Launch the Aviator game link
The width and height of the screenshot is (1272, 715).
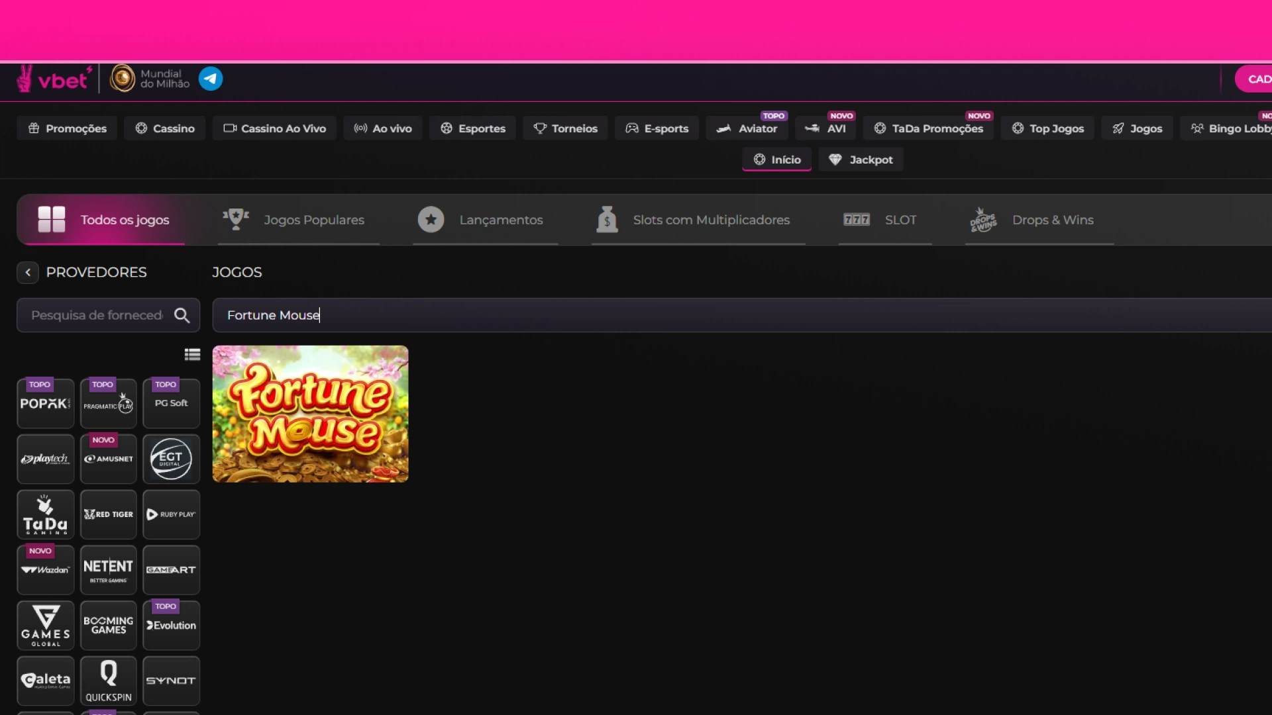click(x=747, y=128)
